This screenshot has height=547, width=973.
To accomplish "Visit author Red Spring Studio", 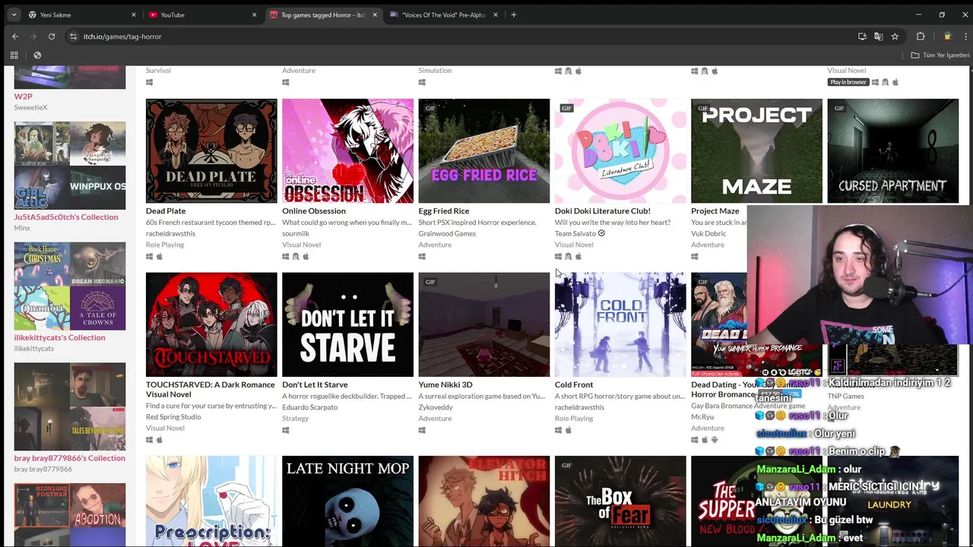I will pyautogui.click(x=173, y=416).
